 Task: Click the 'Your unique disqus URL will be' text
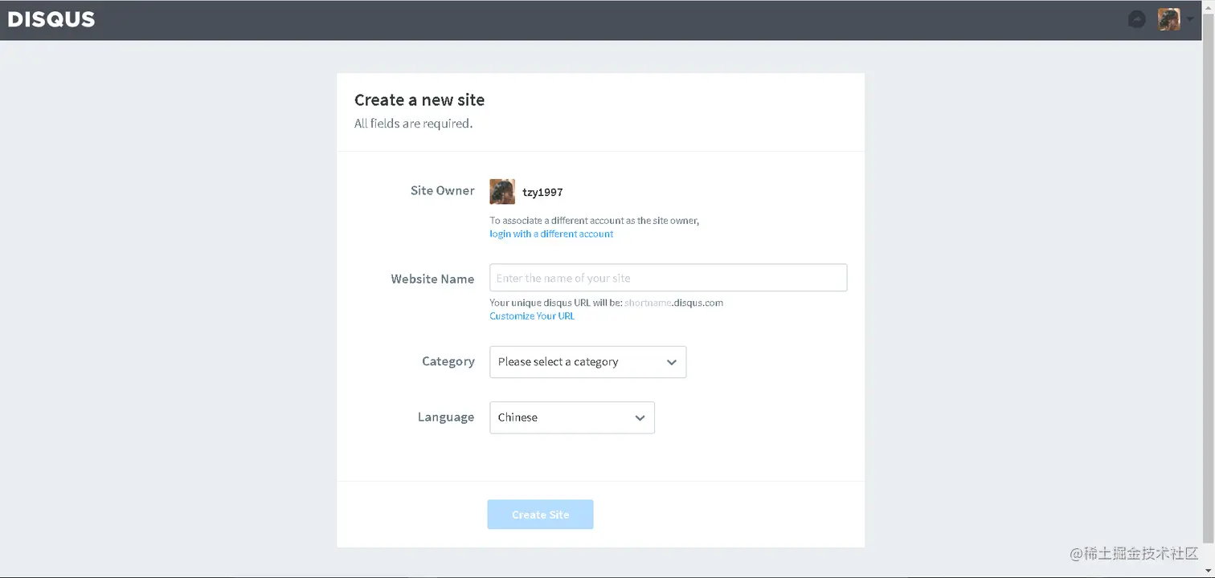tap(556, 303)
